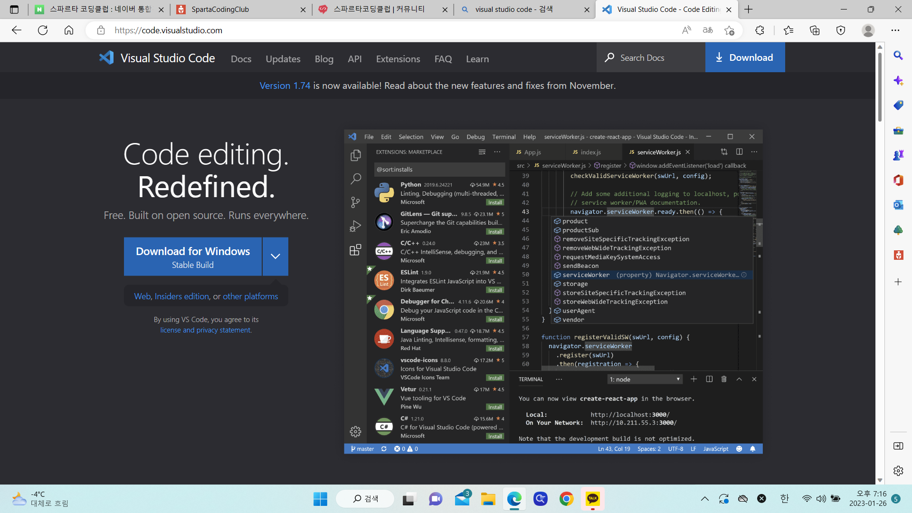Open the sidebar settings gear
This screenshot has width=912, height=513.
click(x=898, y=471)
